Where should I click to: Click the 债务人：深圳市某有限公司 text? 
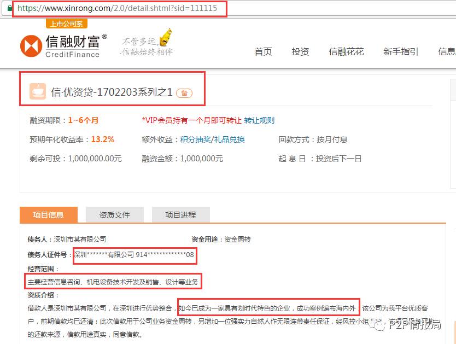coord(67,240)
